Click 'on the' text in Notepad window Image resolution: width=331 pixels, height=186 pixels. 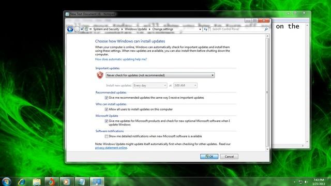pyautogui.click(x=288, y=26)
